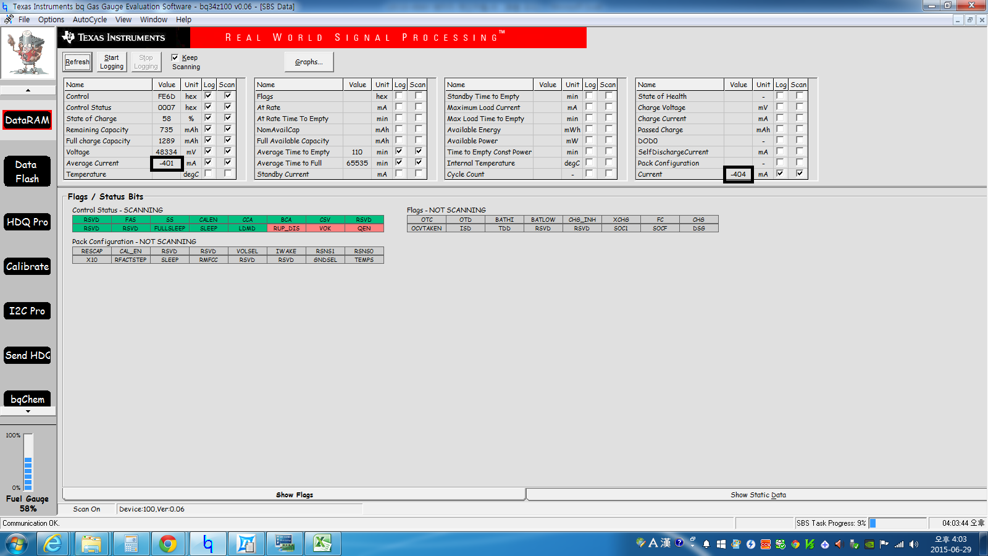Select the Current value cell showing -404
The width and height of the screenshot is (988, 556).
739,174
